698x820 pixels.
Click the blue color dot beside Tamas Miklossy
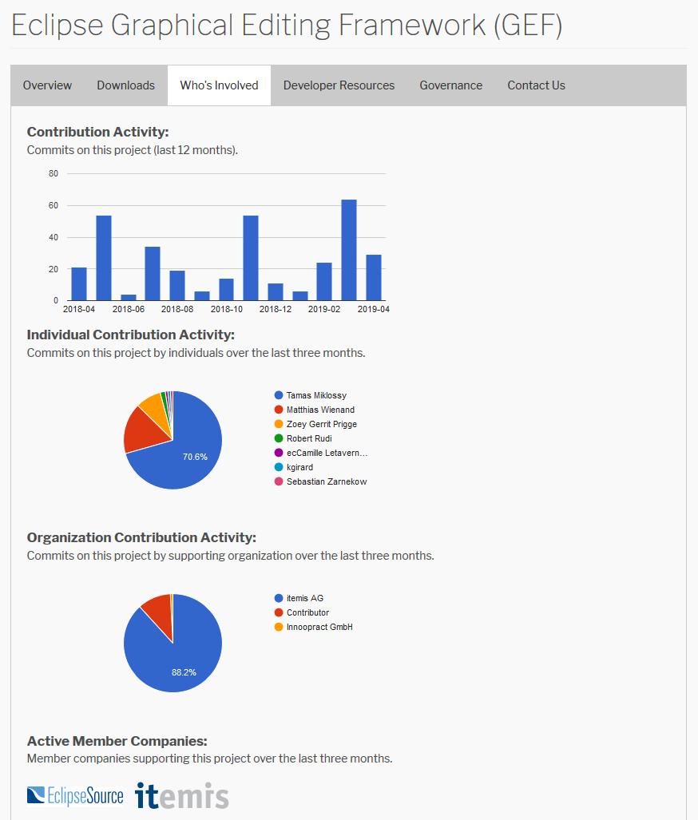point(279,395)
